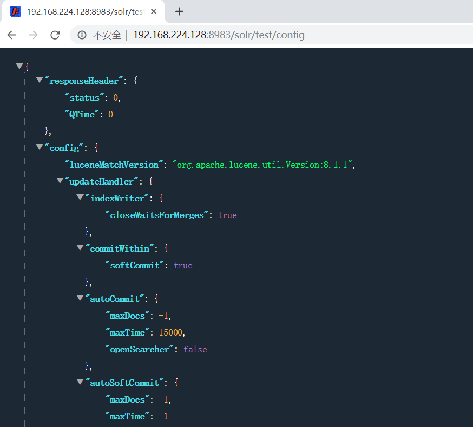Click the value "org.apache.lucene.util.Version:8.1.1"

click(x=262, y=165)
